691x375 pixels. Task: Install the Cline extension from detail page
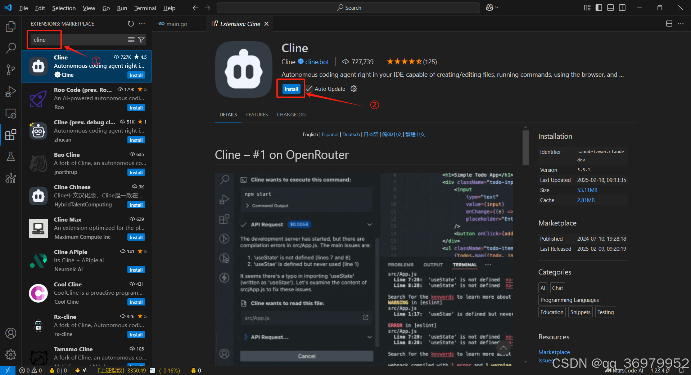point(291,89)
